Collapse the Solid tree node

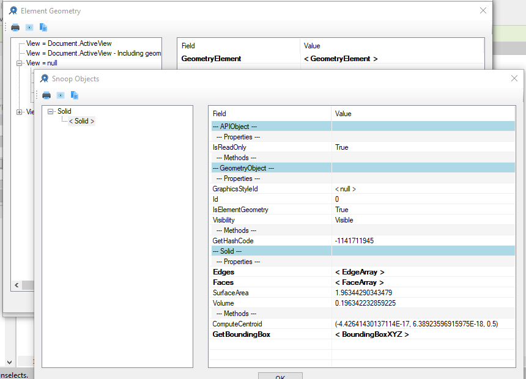50,111
